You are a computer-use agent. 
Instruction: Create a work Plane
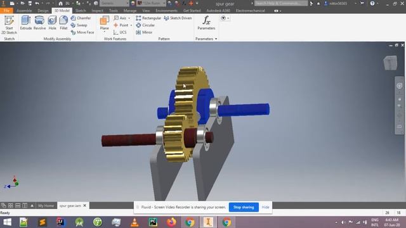[x=104, y=22]
